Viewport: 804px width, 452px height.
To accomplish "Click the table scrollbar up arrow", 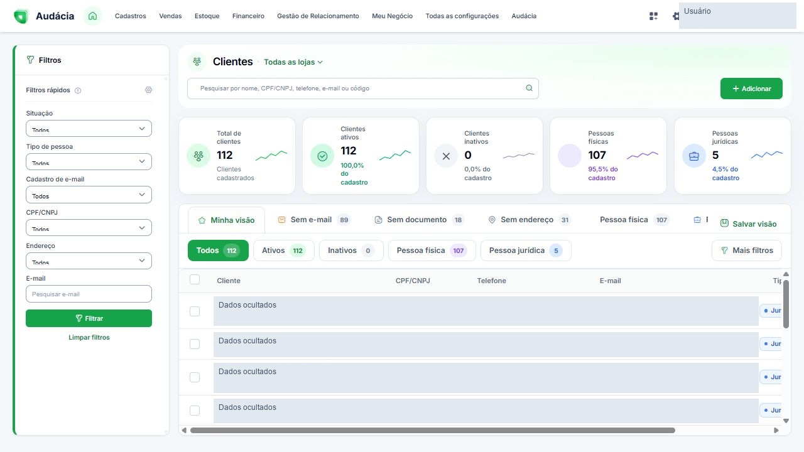I will pos(786,274).
